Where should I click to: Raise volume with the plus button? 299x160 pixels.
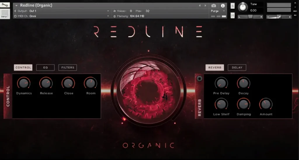coord(290,17)
